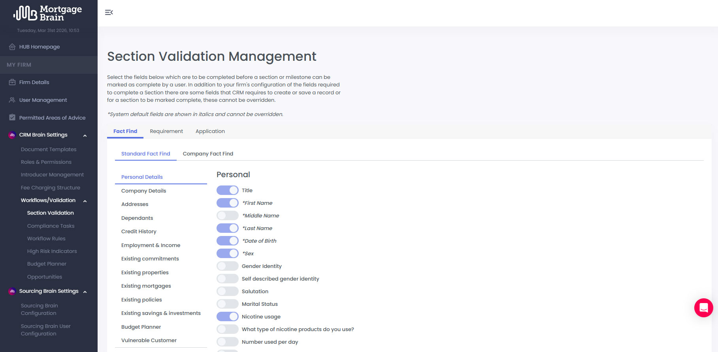
Task: Toggle the Middle Name switch
Action: pos(228,215)
